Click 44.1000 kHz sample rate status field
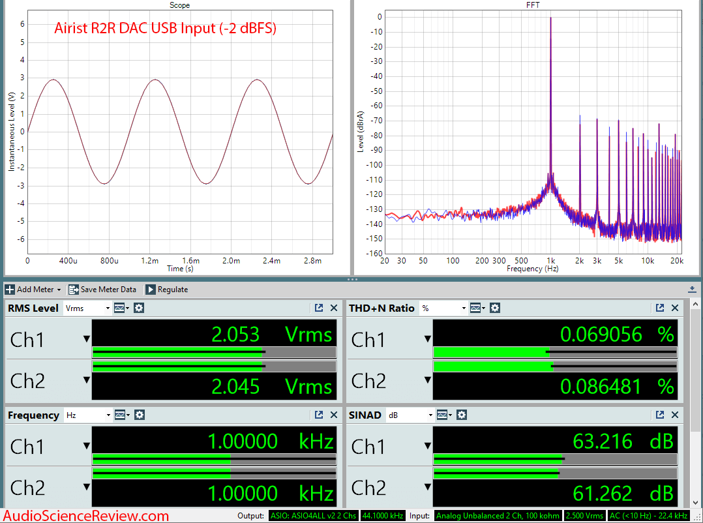This screenshot has width=703, height=523. pos(382,516)
